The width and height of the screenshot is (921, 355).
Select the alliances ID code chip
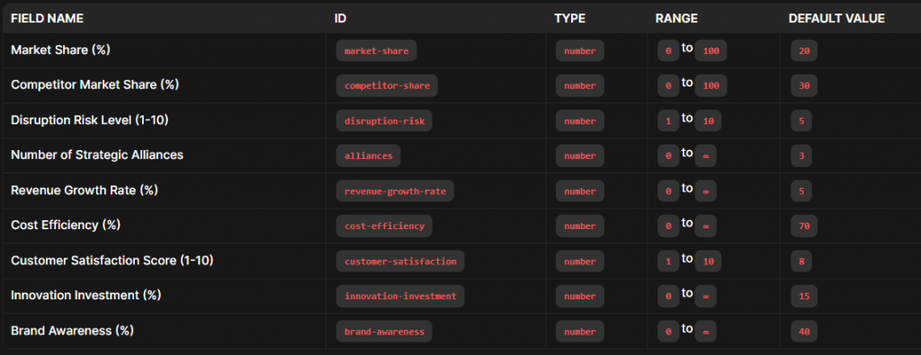click(x=368, y=156)
